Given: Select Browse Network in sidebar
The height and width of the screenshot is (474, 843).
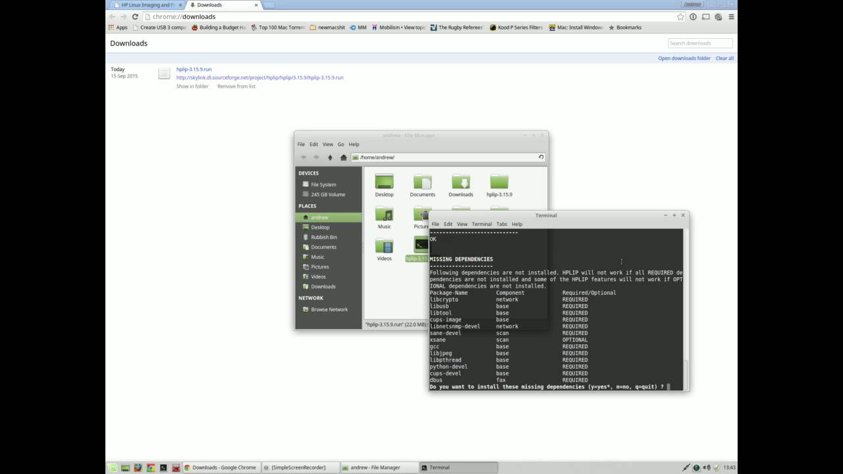Looking at the screenshot, I should coord(329,309).
